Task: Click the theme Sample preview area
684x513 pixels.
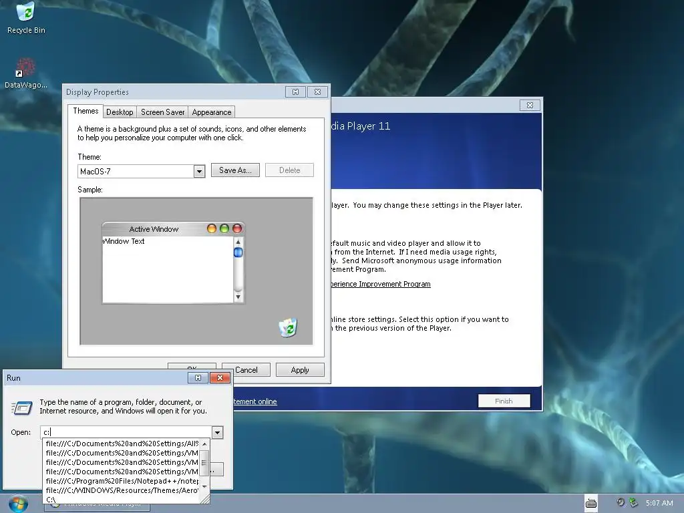Action: tap(196, 271)
